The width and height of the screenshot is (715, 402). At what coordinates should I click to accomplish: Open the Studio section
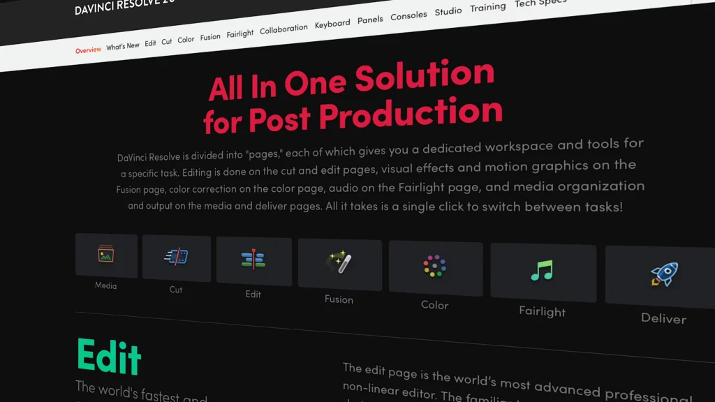pos(448,11)
